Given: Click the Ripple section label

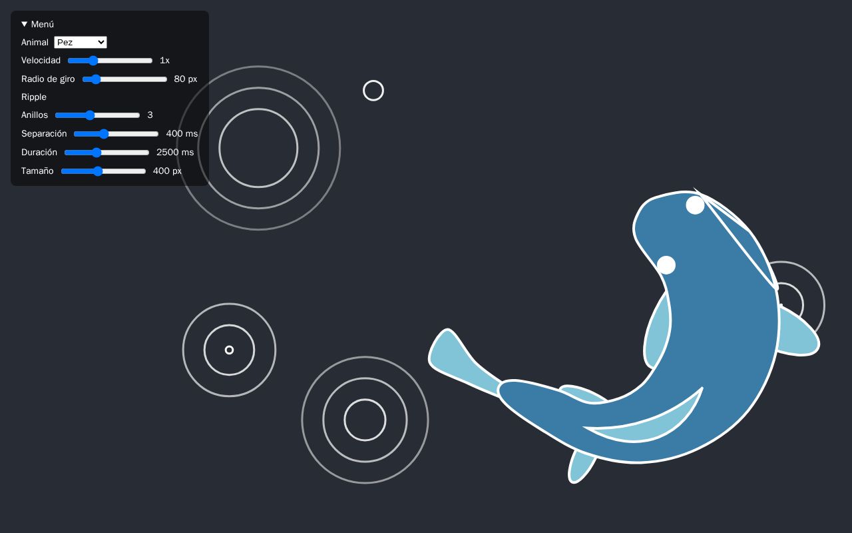Looking at the screenshot, I should coord(34,97).
